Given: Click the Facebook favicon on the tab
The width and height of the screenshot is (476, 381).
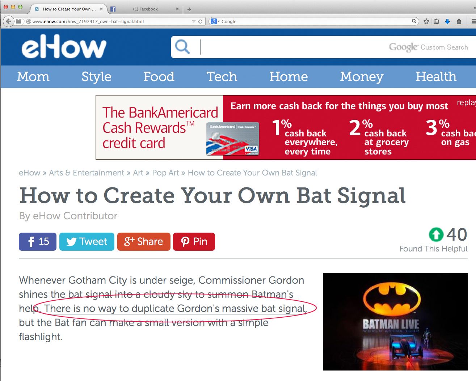Looking at the screenshot, I should [113, 9].
